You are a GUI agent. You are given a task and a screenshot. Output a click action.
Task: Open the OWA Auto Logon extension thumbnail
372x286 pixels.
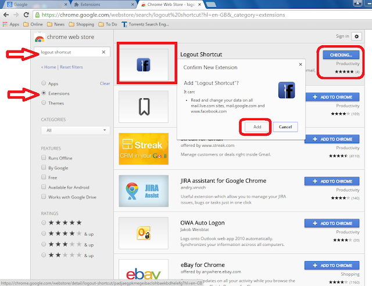pyautogui.click(x=144, y=233)
